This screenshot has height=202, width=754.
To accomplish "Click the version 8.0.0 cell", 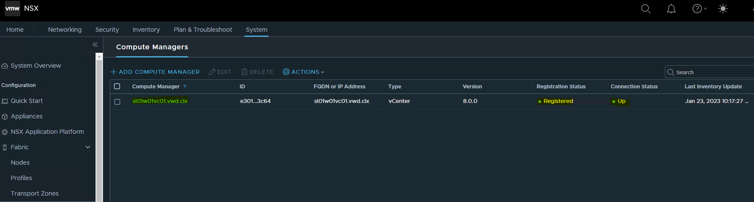I will pos(470,101).
